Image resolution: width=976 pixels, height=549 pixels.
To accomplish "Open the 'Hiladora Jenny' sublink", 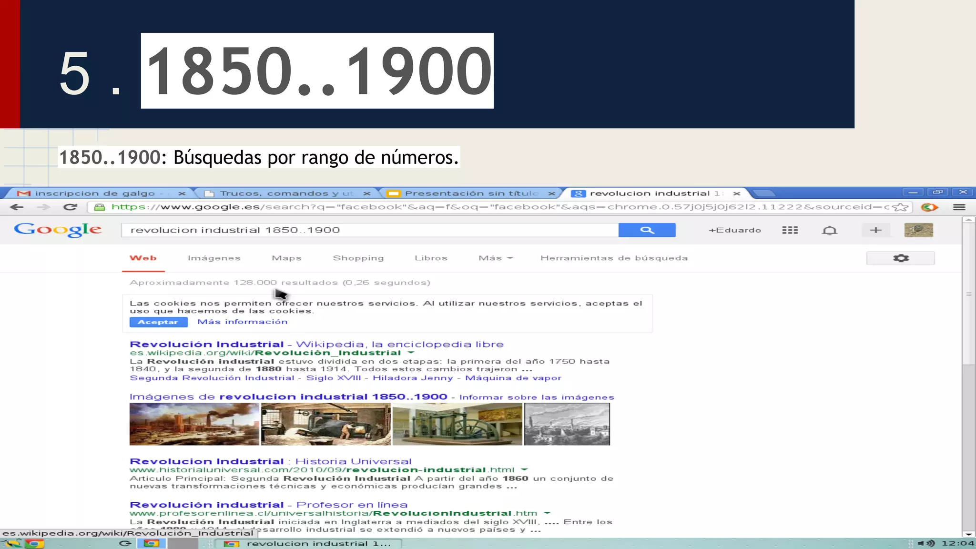I will (413, 378).
